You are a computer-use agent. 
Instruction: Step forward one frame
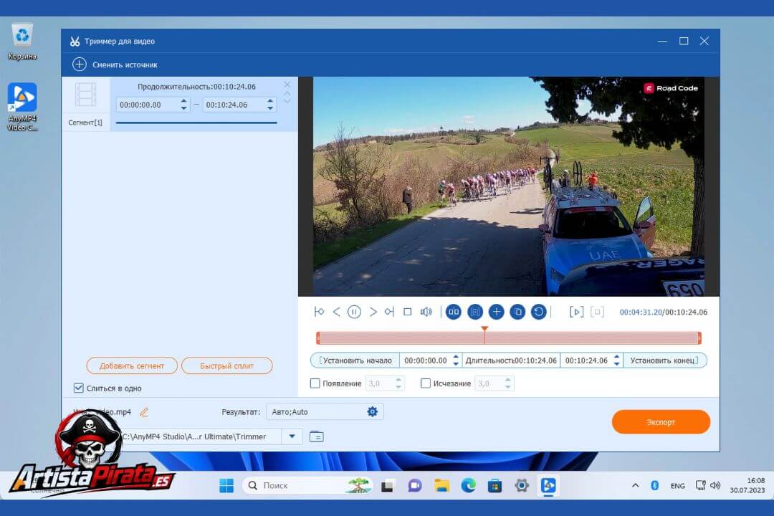[373, 312]
